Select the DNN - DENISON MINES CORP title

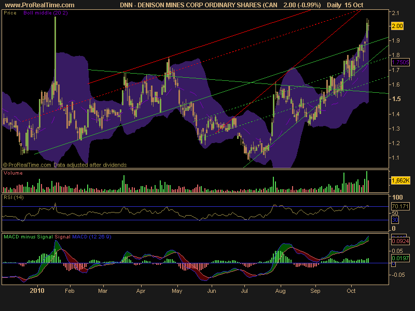199,5
